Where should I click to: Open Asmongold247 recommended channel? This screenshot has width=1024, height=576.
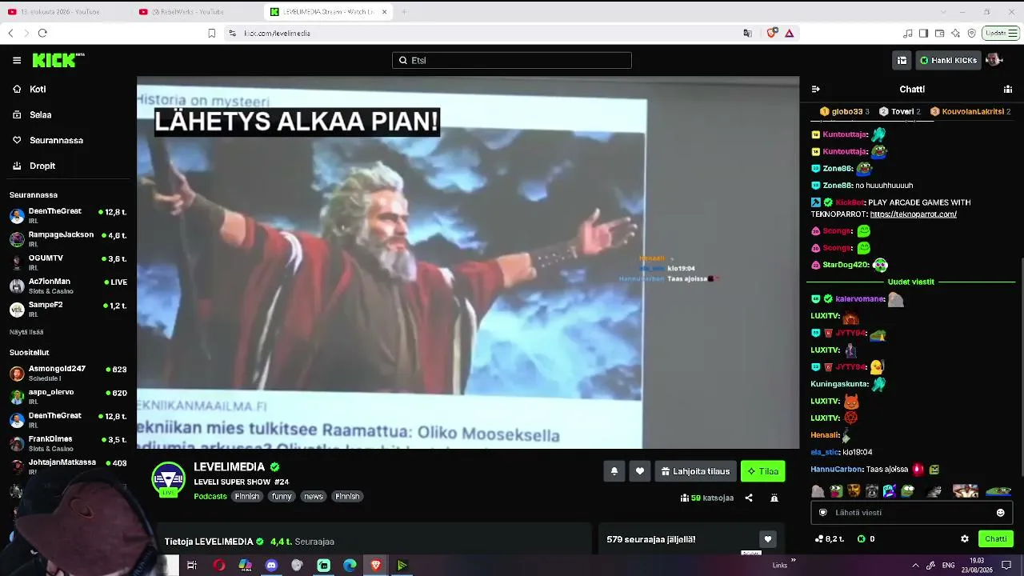click(68, 373)
